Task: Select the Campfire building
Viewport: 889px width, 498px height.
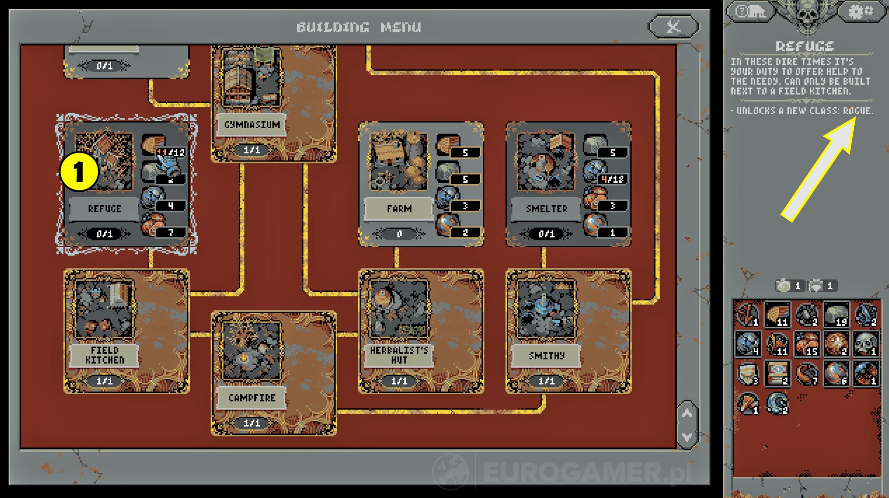Action: (274, 373)
